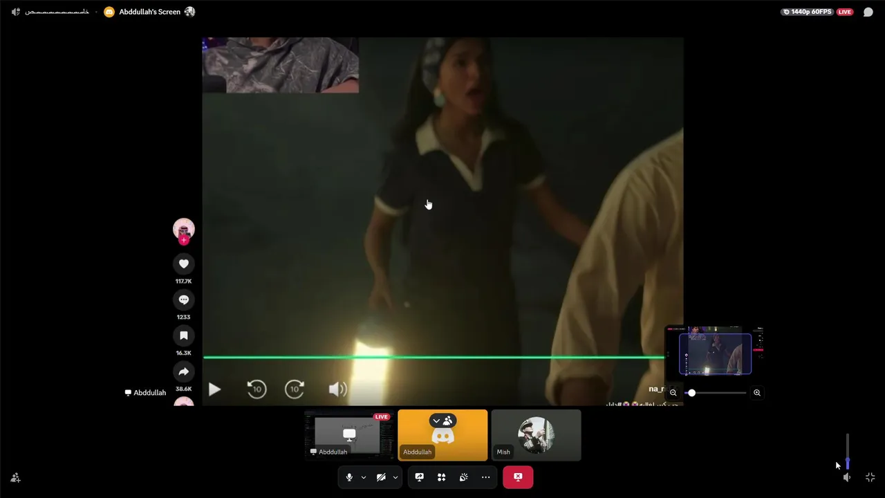885x498 pixels.
Task: Click the green video progress bar
Action: tap(434, 358)
